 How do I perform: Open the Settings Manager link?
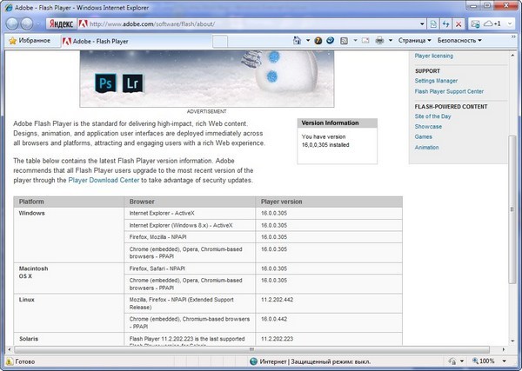(x=436, y=81)
